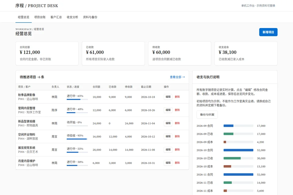The height and width of the screenshot is (195, 293).
Task: Click 陈序 in the 官网内容整理 row
Action: (54, 110)
